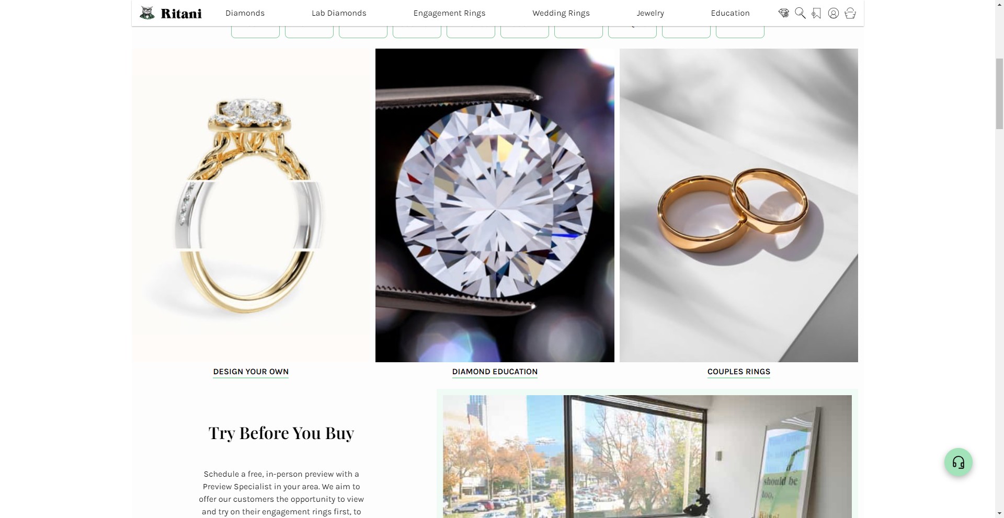Open saved items bookmark icon
Screen dimensions: 1004x518
pos(816,13)
